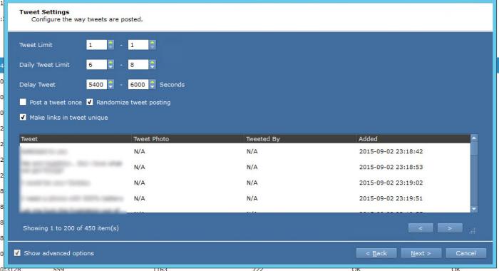This screenshot has height=271, width=499.
Task: Click the tweet list scrollbar down arrow
Action: (x=474, y=209)
